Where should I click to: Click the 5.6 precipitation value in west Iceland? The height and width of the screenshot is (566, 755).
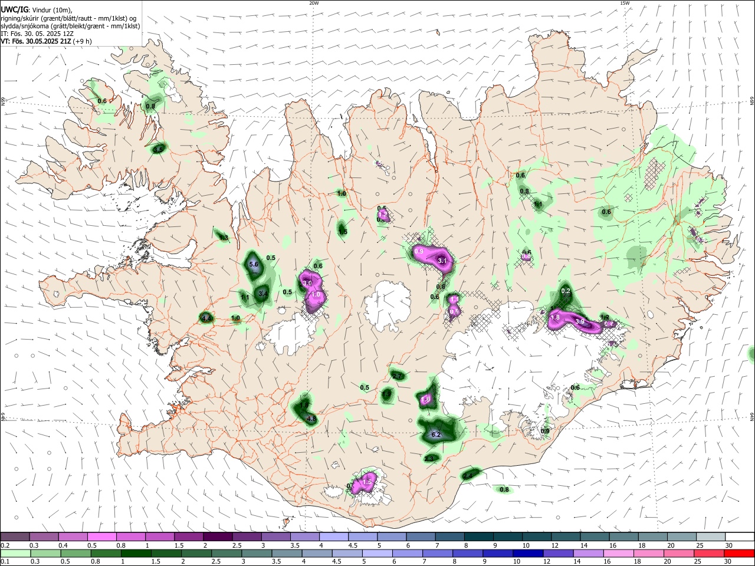click(x=254, y=265)
